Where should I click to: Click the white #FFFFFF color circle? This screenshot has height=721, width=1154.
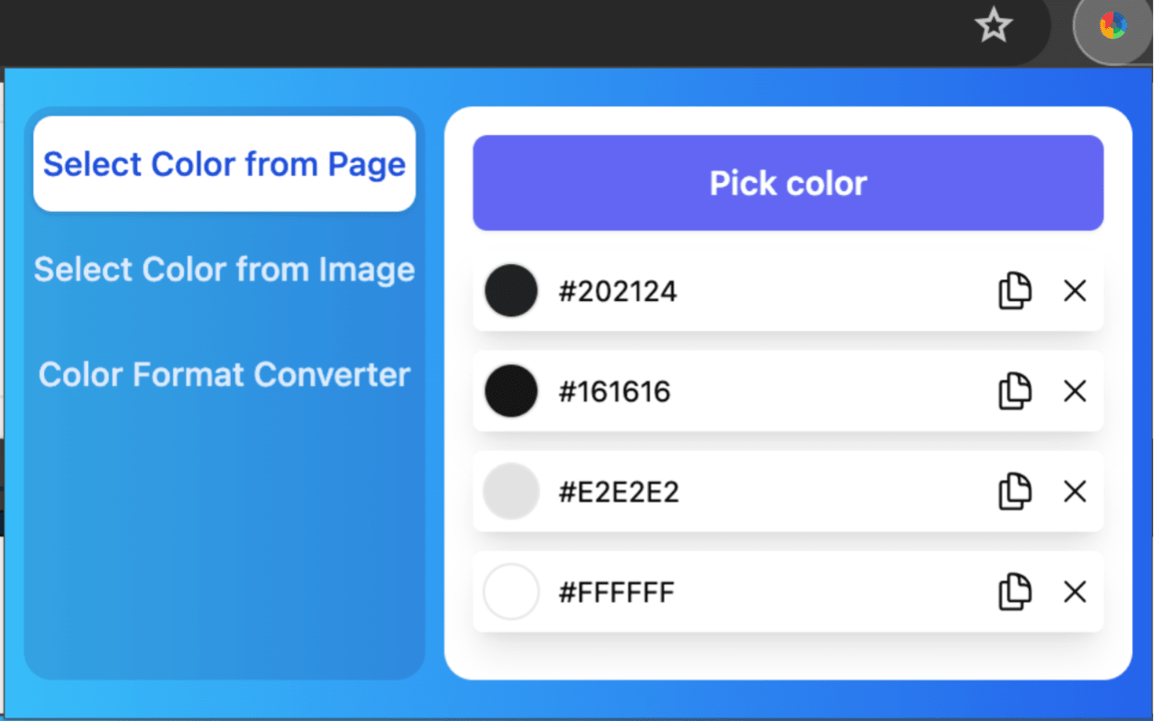[511, 592]
